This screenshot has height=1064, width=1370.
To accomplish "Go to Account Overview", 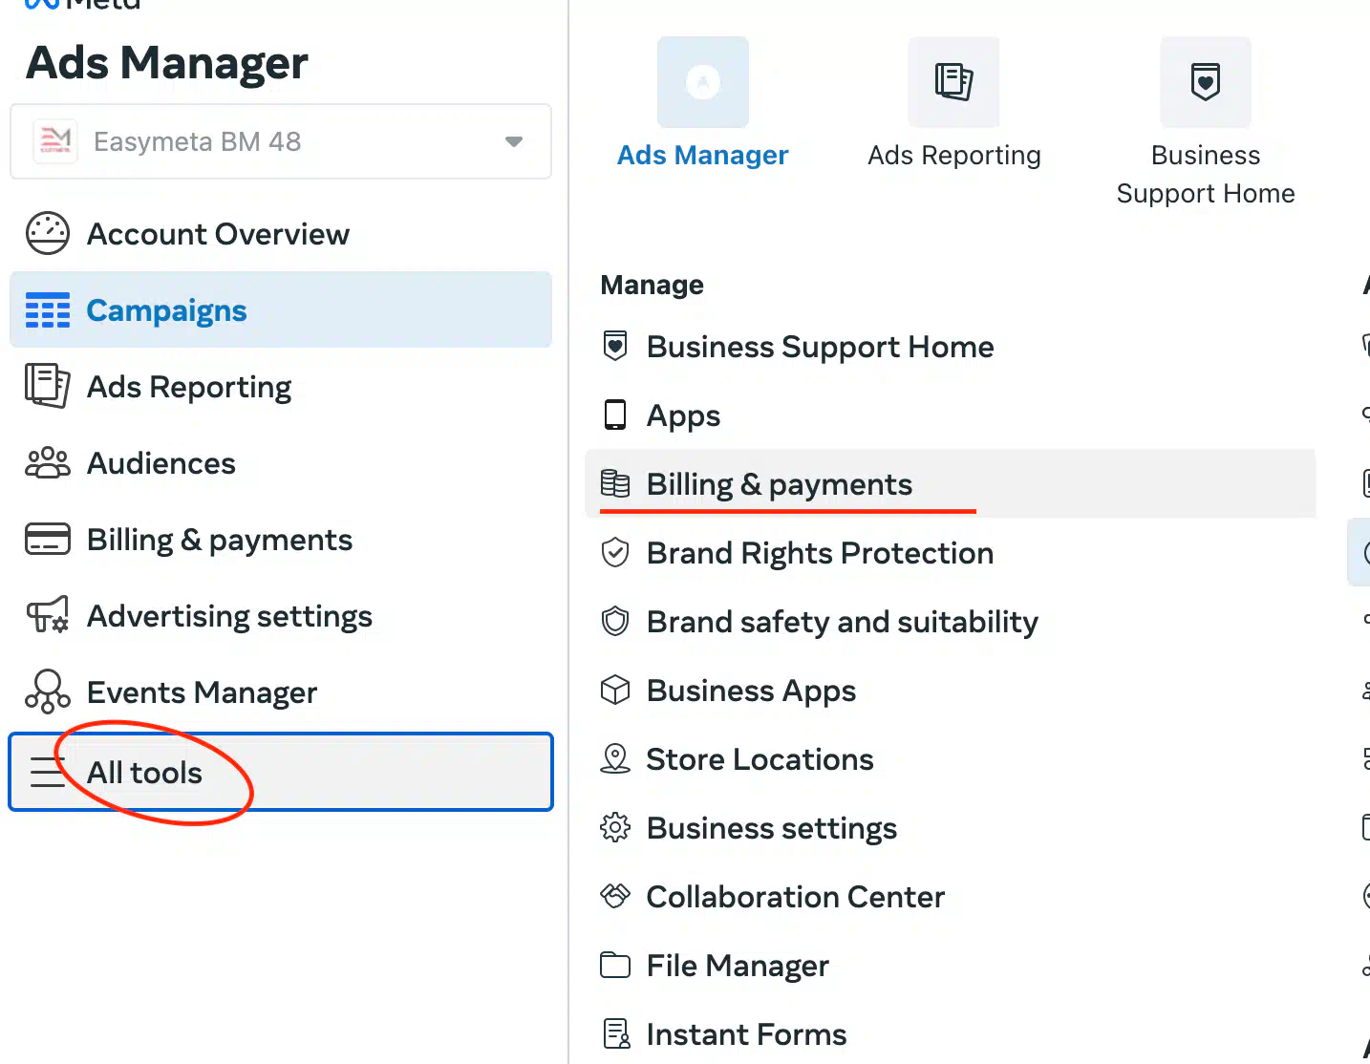I will (281, 234).
